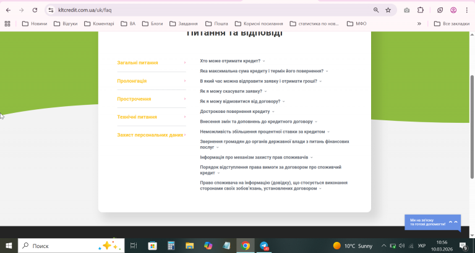Viewport: 475px width, 253px height.
Task: Open the volume speaker tray icon
Action: coord(401,246)
